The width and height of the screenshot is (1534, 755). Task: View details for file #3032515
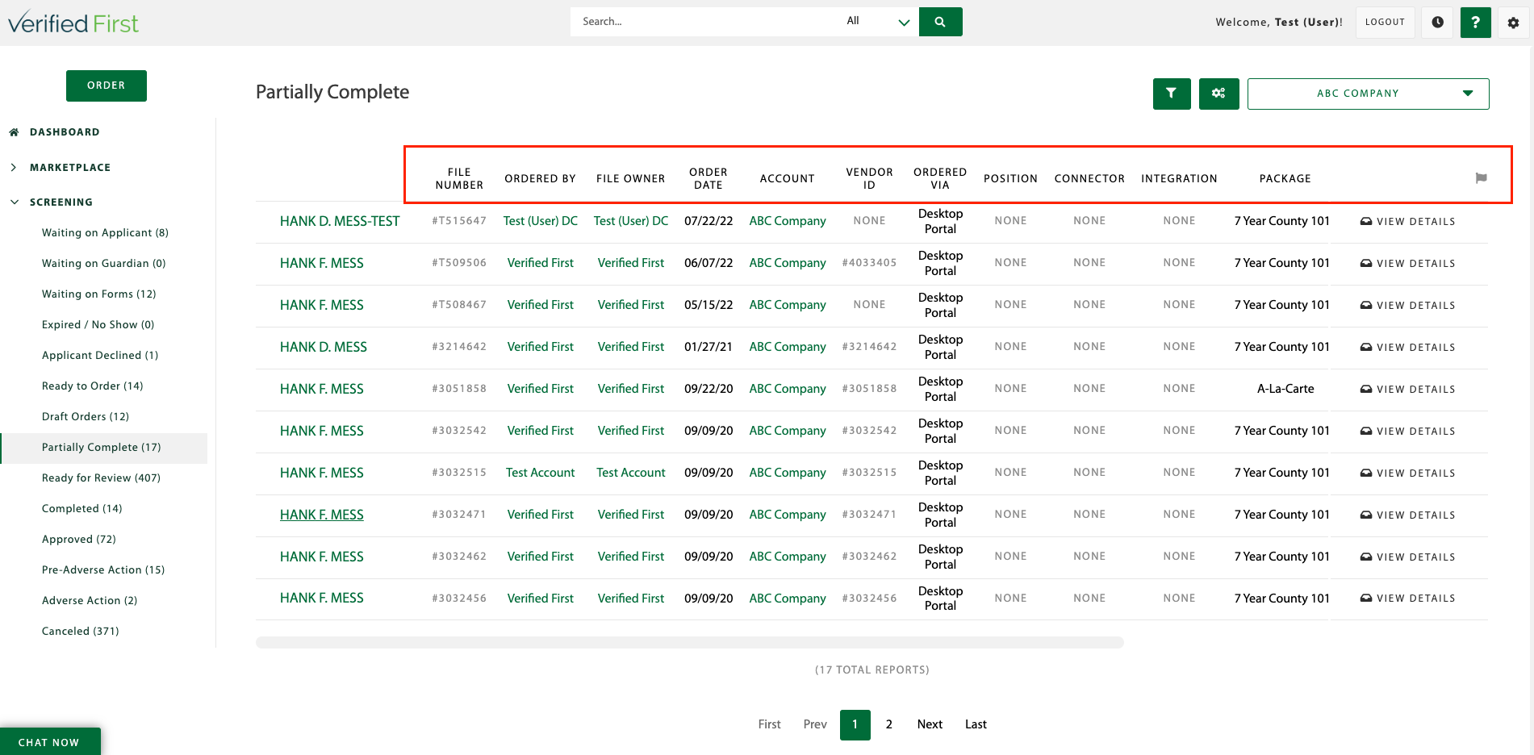pyautogui.click(x=1407, y=473)
